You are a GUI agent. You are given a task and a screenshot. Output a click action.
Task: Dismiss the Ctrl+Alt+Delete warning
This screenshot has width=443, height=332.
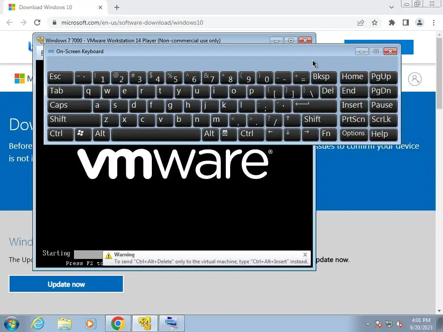[305, 255]
